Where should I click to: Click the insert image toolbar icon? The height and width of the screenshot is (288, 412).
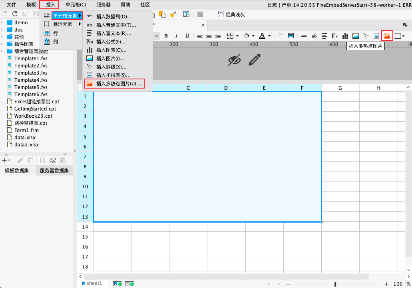click(356, 36)
